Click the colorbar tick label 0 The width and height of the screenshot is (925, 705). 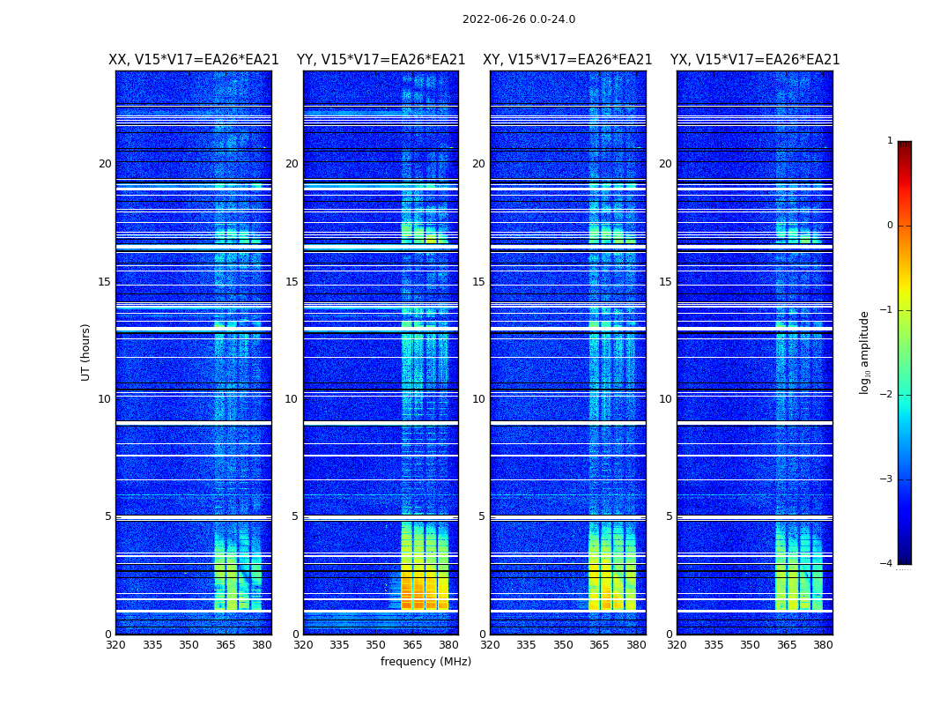pos(889,226)
